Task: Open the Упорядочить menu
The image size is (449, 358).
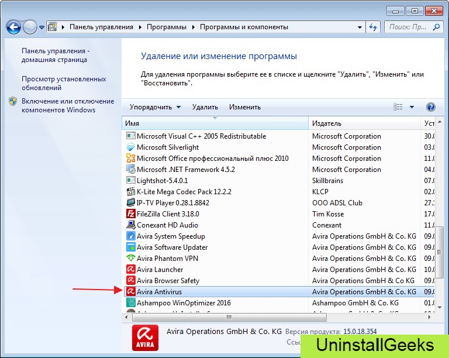Action: [x=155, y=107]
